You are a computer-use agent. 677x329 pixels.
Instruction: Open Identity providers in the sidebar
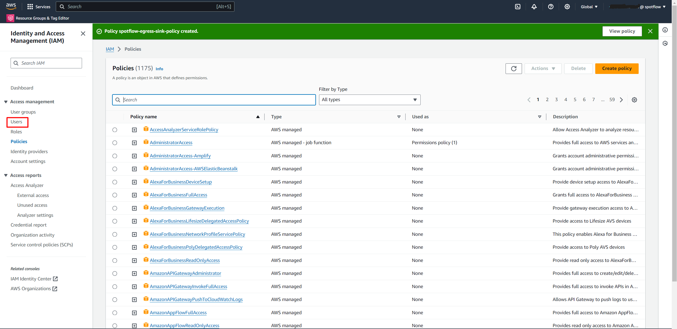29,152
